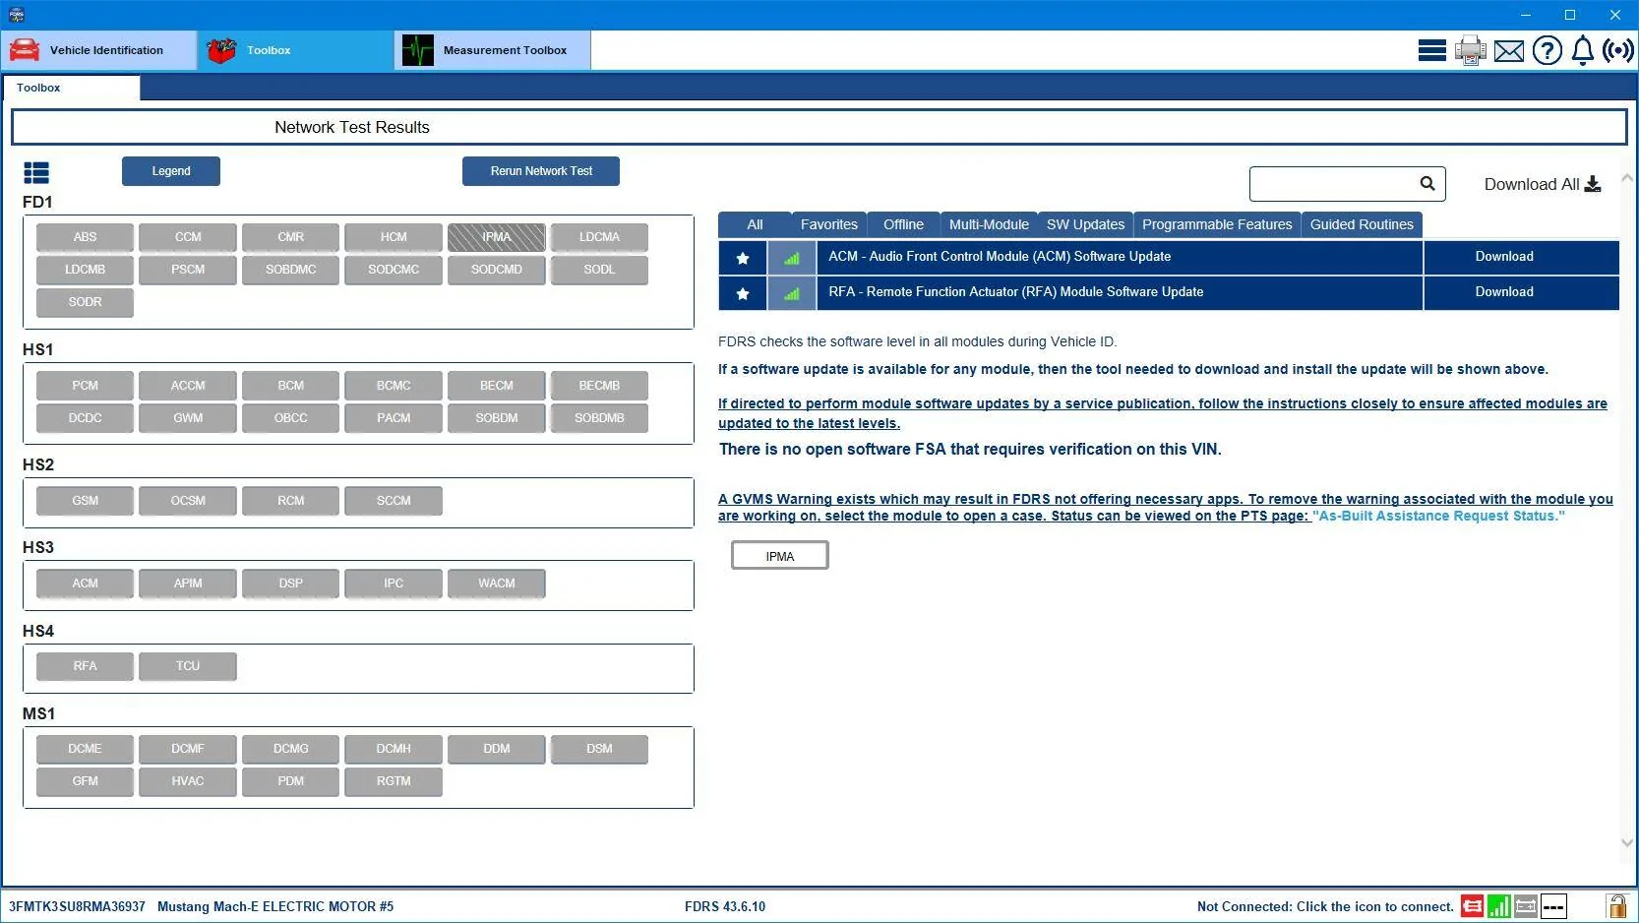Click the signal bars icon in ACM row
The width and height of the screenshot is (1639, 923).
tap(792, 258)
